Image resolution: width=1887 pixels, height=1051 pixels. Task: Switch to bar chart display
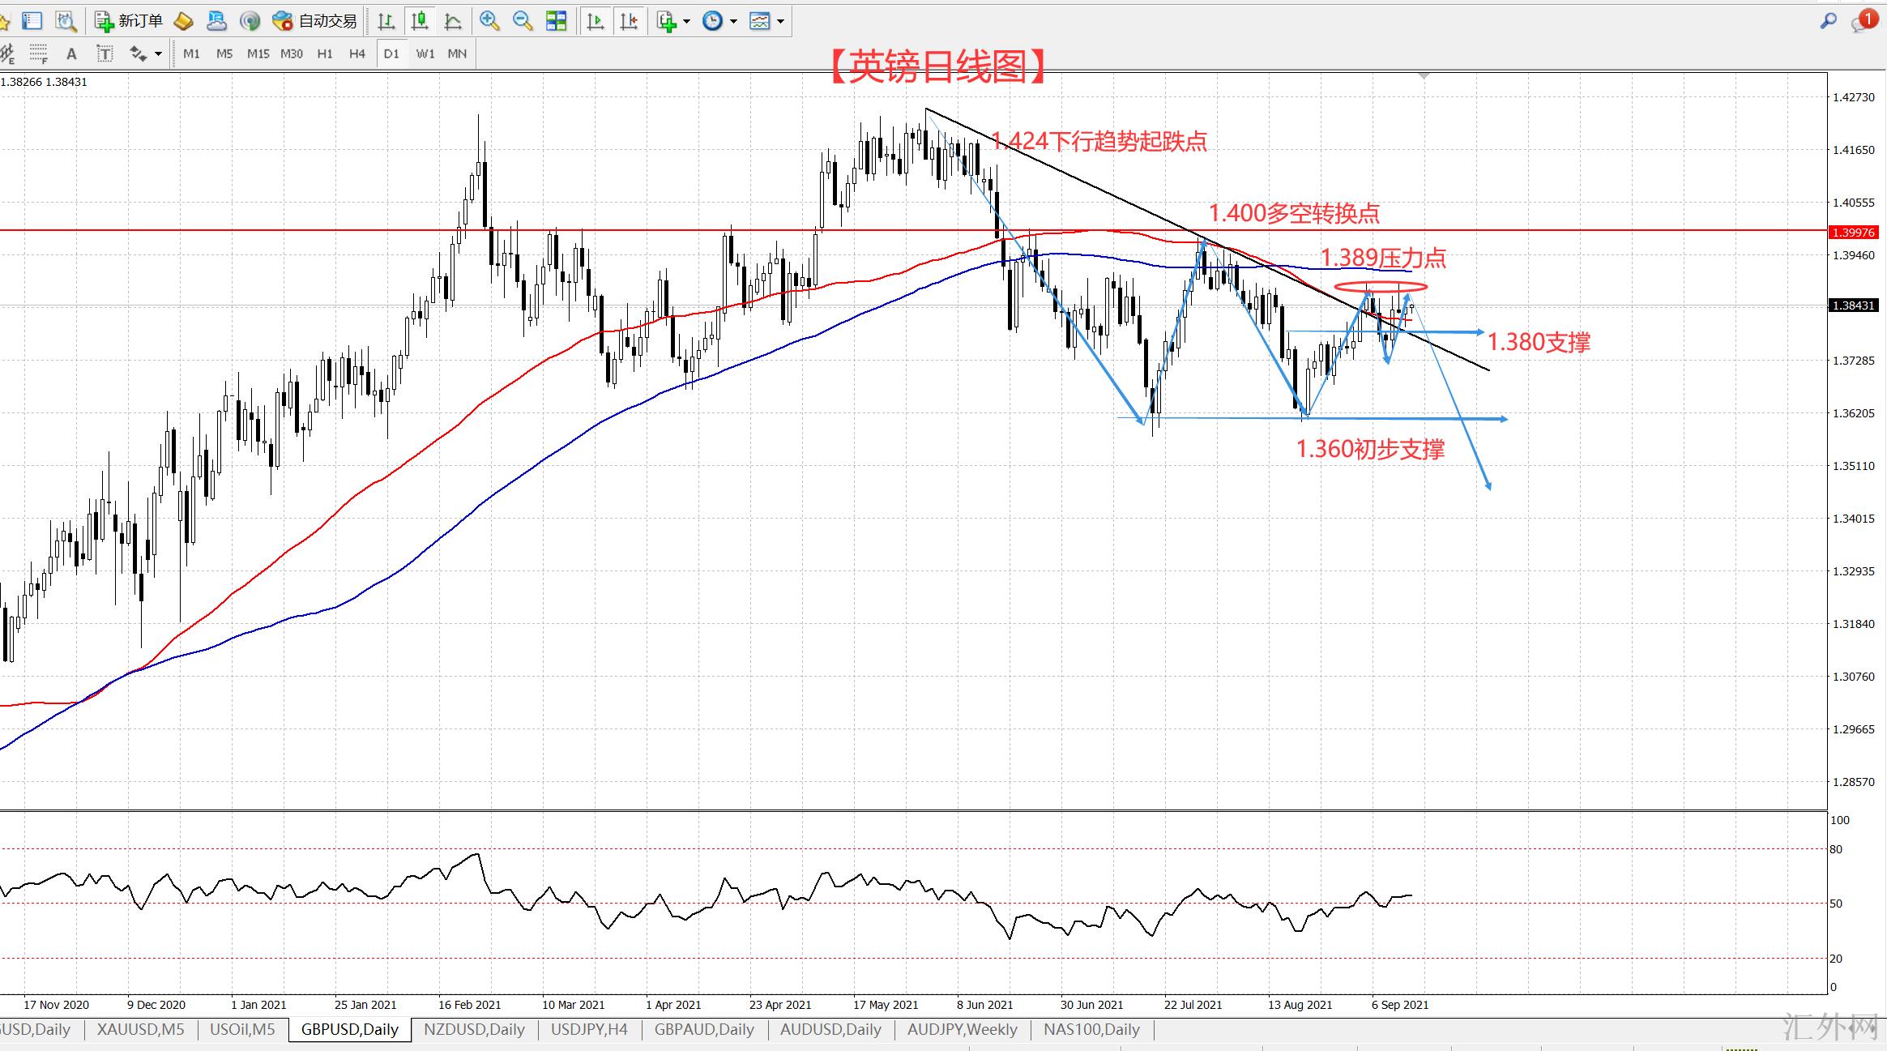pos(386,21)
